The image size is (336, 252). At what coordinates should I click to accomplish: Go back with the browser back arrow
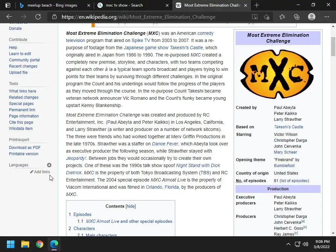click(x=9, y=17)
